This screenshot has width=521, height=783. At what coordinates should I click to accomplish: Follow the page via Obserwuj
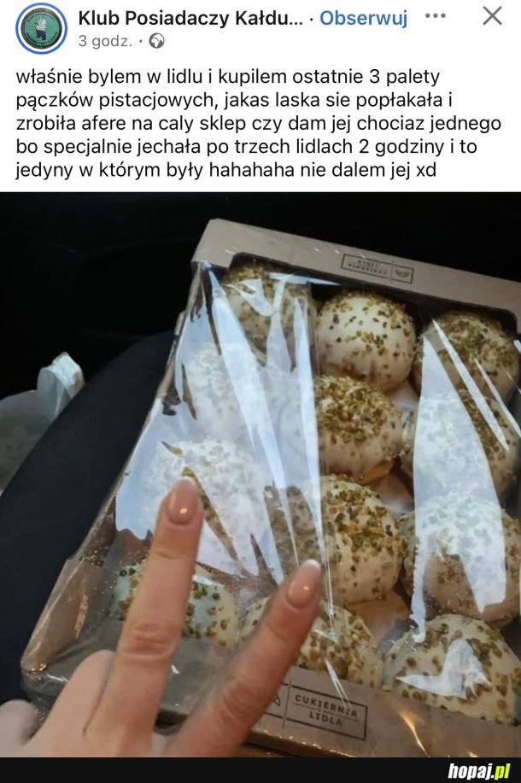pos(363,18)
